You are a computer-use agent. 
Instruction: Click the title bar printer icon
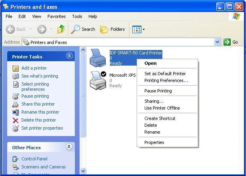pos(6,7)
